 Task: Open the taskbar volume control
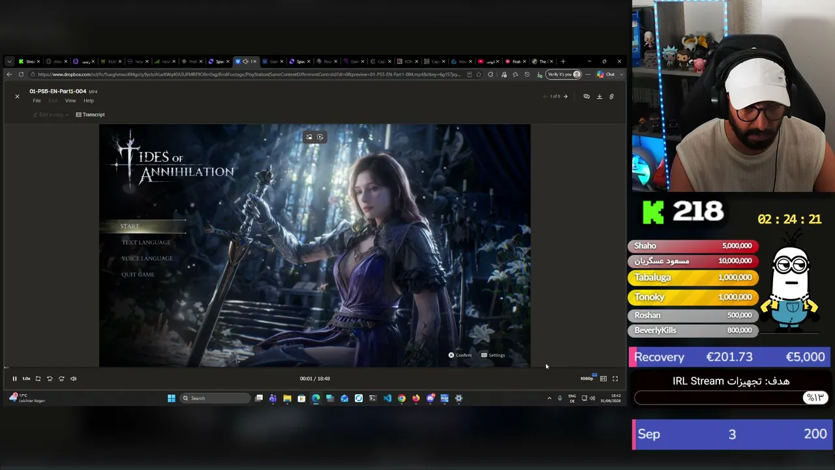[592, 398]
